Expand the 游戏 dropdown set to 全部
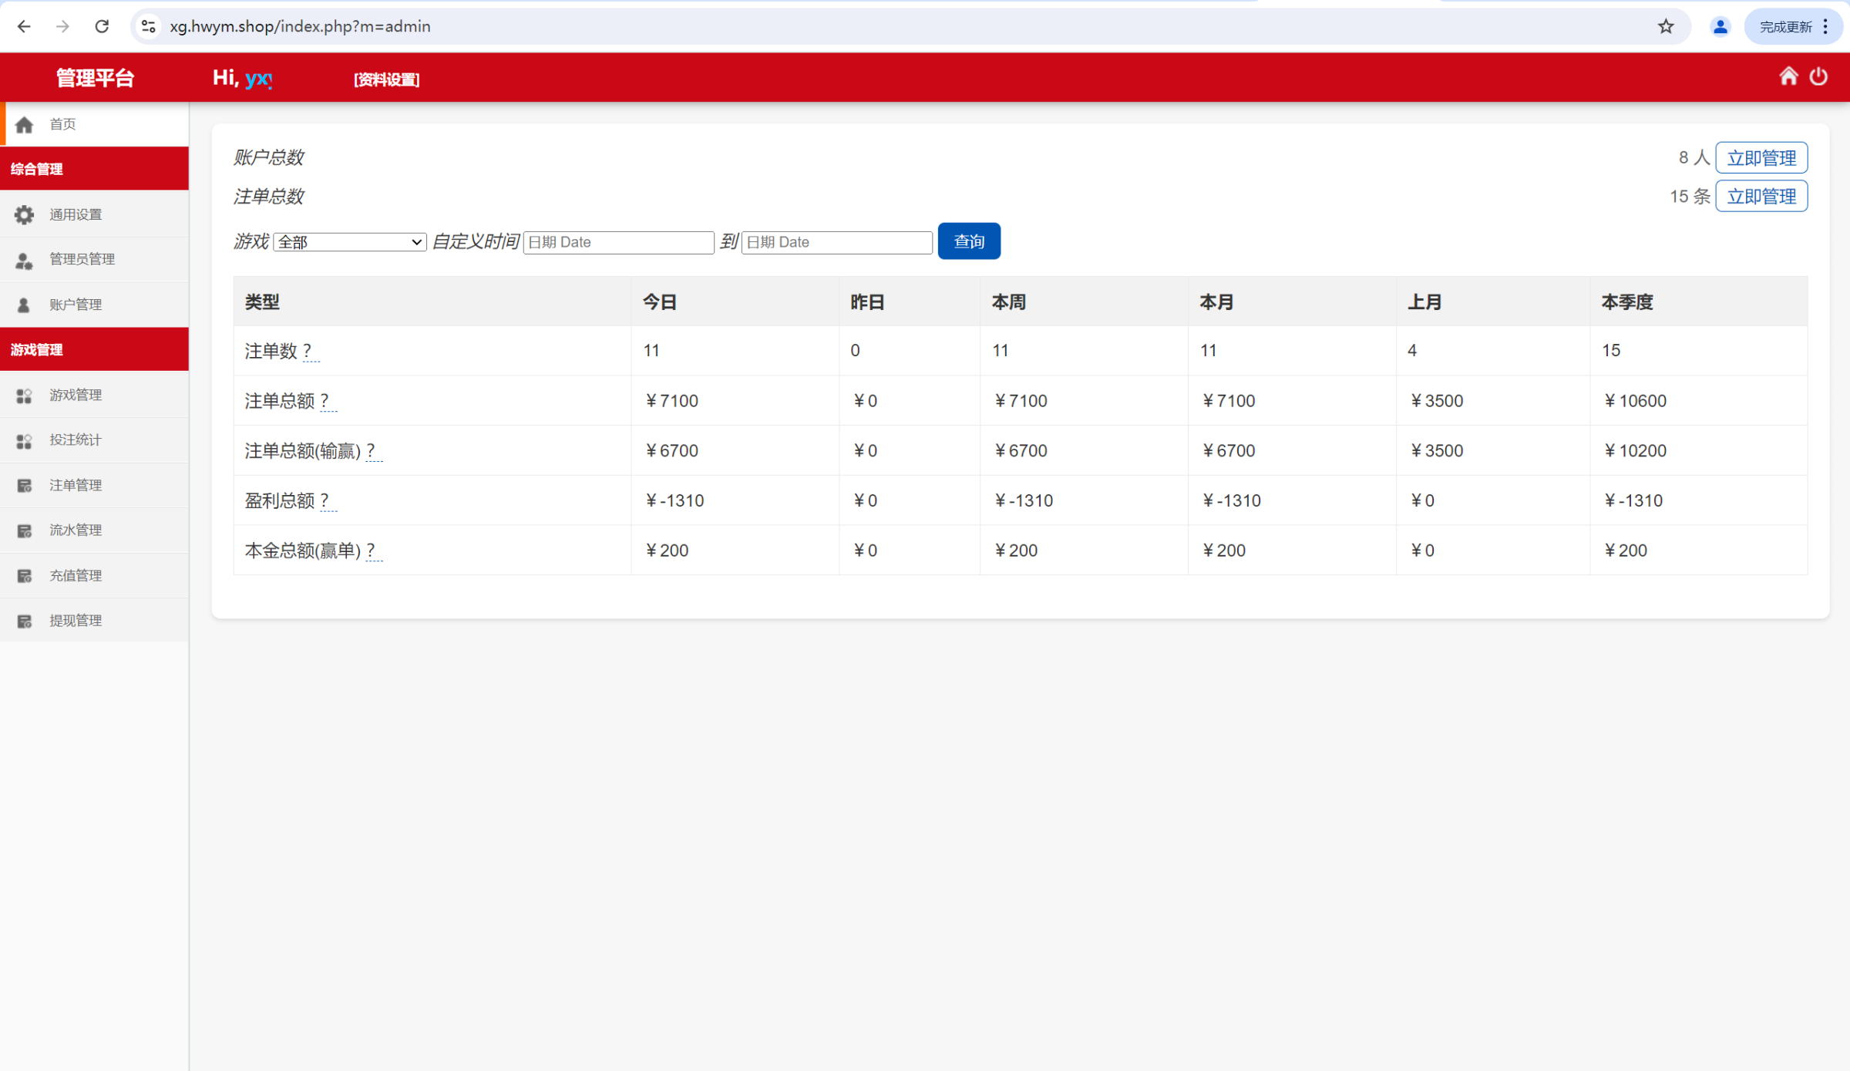1850x1071 pixels. (349, 242)
